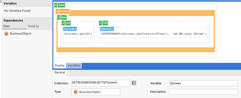Image resolution: width=241 pixels, height=98 pixels.
Task: Open the Uses dependencies tab
Action: (6, 26)
